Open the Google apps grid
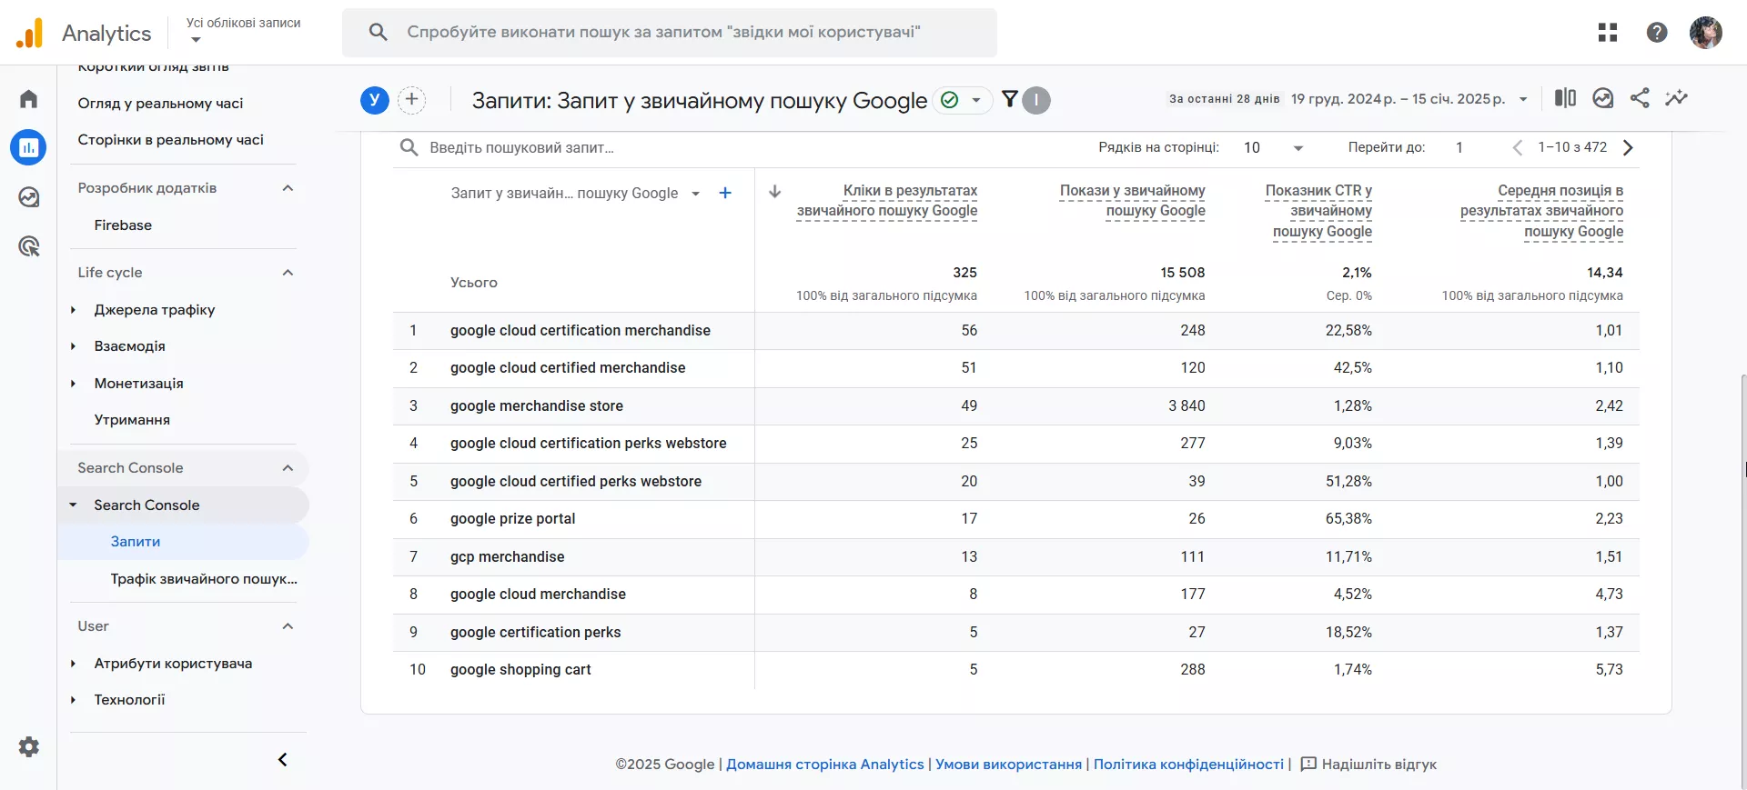Screen dimensions: 1747x790 pyautogui.click(x=1608, y=33)
